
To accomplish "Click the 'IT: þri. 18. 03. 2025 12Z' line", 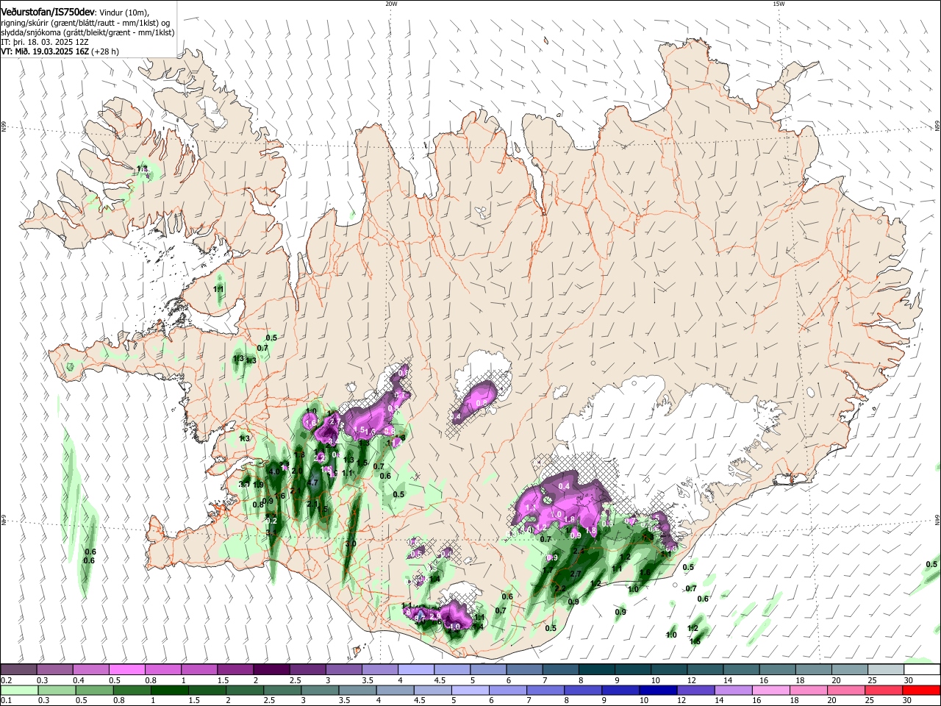I will pos(46,42).
